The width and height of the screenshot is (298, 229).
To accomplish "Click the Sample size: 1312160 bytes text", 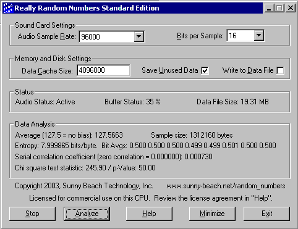I will pos(192,135).
